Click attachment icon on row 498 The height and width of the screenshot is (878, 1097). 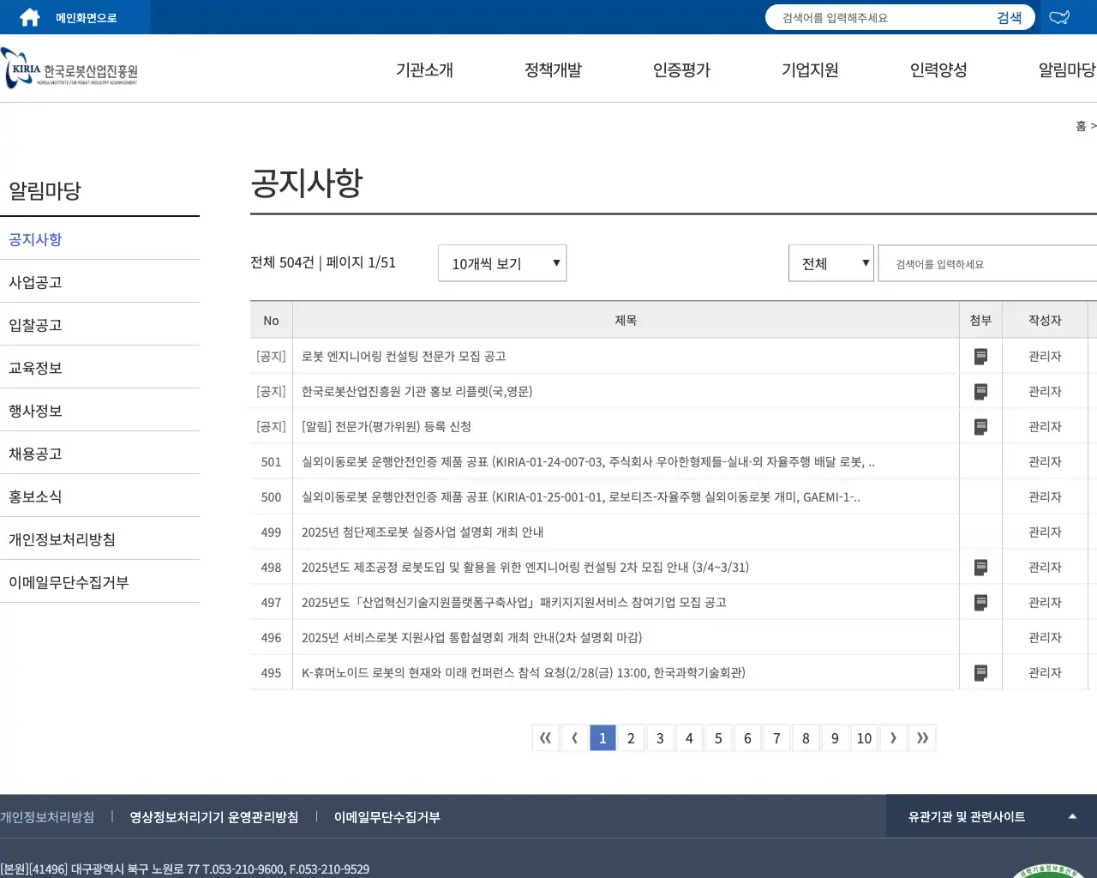click(x=980, y=567)
